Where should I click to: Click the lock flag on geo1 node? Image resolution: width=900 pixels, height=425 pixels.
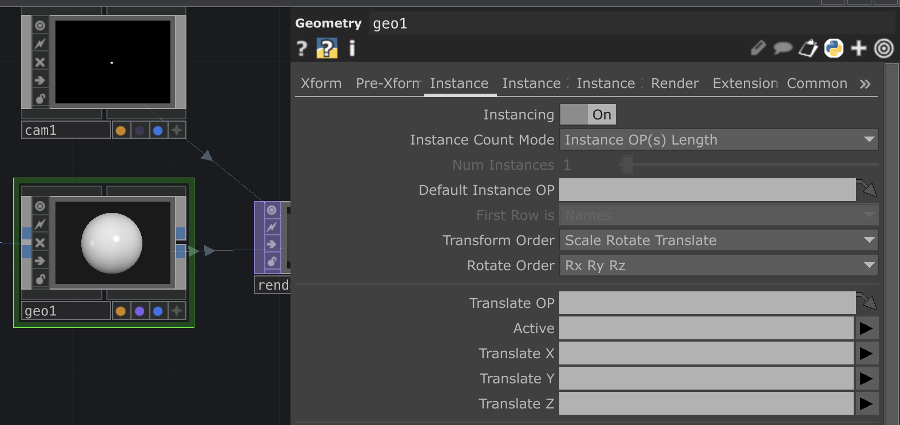pyautogui.click(x=40, y=279)
